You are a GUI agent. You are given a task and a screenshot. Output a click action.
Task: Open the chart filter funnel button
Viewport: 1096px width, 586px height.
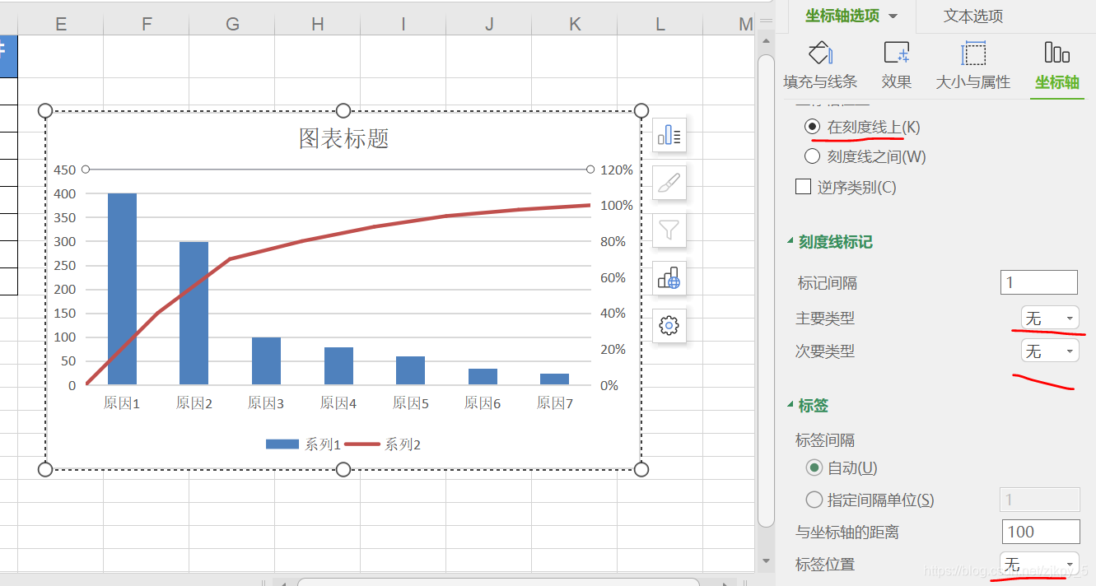coord(669,230)
